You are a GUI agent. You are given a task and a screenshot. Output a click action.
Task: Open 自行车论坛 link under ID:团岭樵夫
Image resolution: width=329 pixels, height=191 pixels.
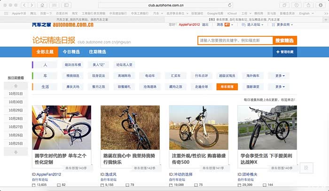pos(245,179)
